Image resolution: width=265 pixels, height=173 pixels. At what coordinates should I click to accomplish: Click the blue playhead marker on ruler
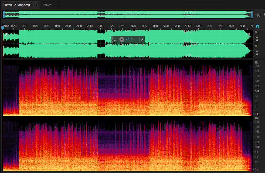[3, 28]
